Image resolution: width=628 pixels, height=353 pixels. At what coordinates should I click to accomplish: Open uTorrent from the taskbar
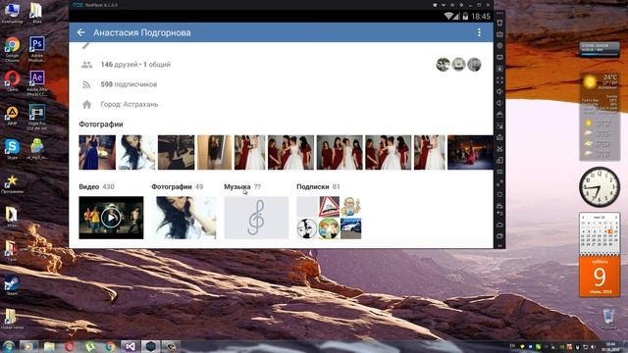[x=90, y=346]
